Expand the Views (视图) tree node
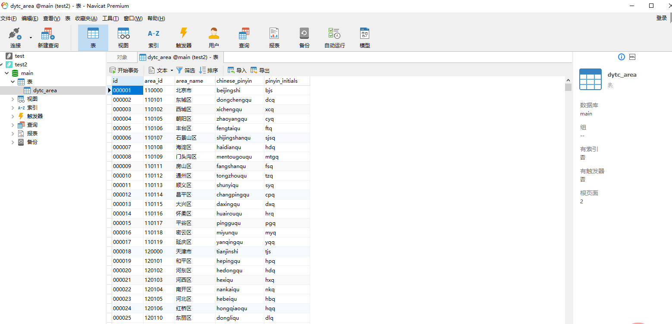Viewport: 672px width, 324px height. pos(13,99)
